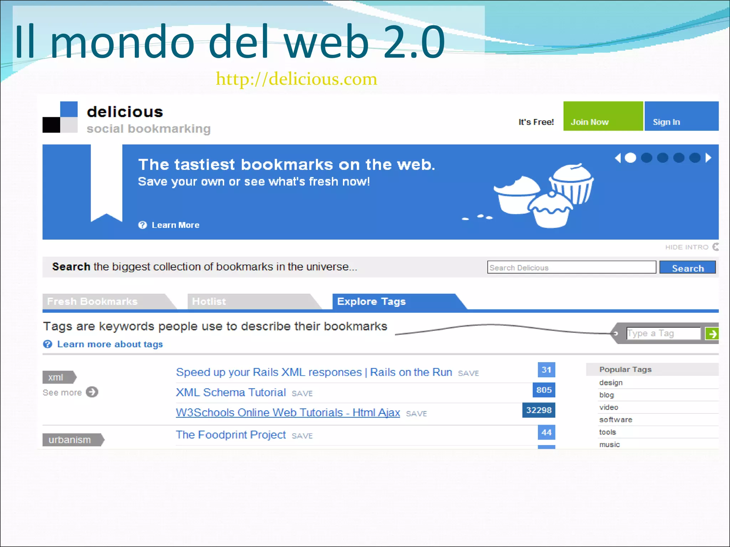Click the next slide arrow in banner
Image resolution: width=730 pixels, height=547 pixels.
(708, 158)
